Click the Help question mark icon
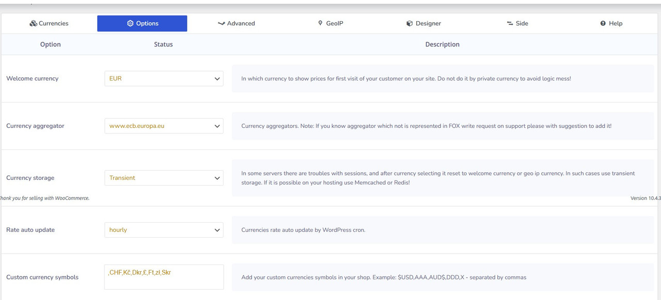Screen dimensions: 661x300 point(603,23)
